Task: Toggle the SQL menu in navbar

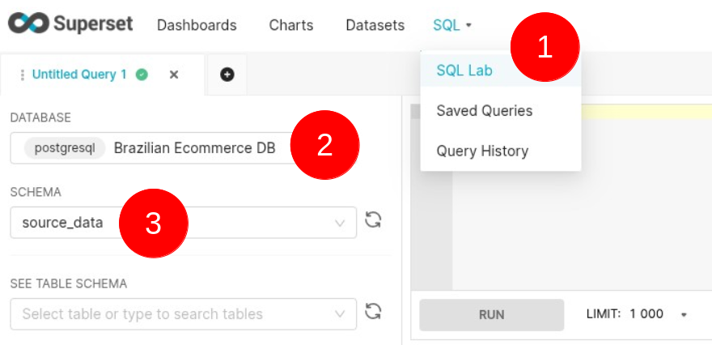Action: pyautogui.click(x=451, y=25)
